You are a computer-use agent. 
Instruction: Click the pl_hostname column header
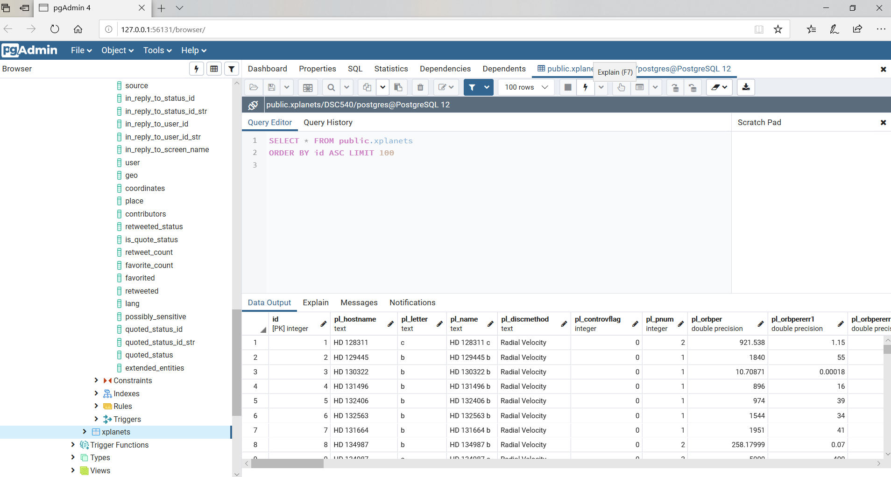(x=355, y=319)
